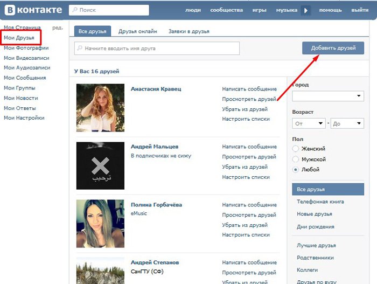Select the Женский gender radio button
Screen dimensions: 377x284
[295, 149]
